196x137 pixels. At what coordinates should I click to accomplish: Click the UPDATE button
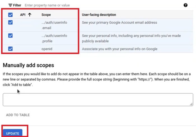13,133
